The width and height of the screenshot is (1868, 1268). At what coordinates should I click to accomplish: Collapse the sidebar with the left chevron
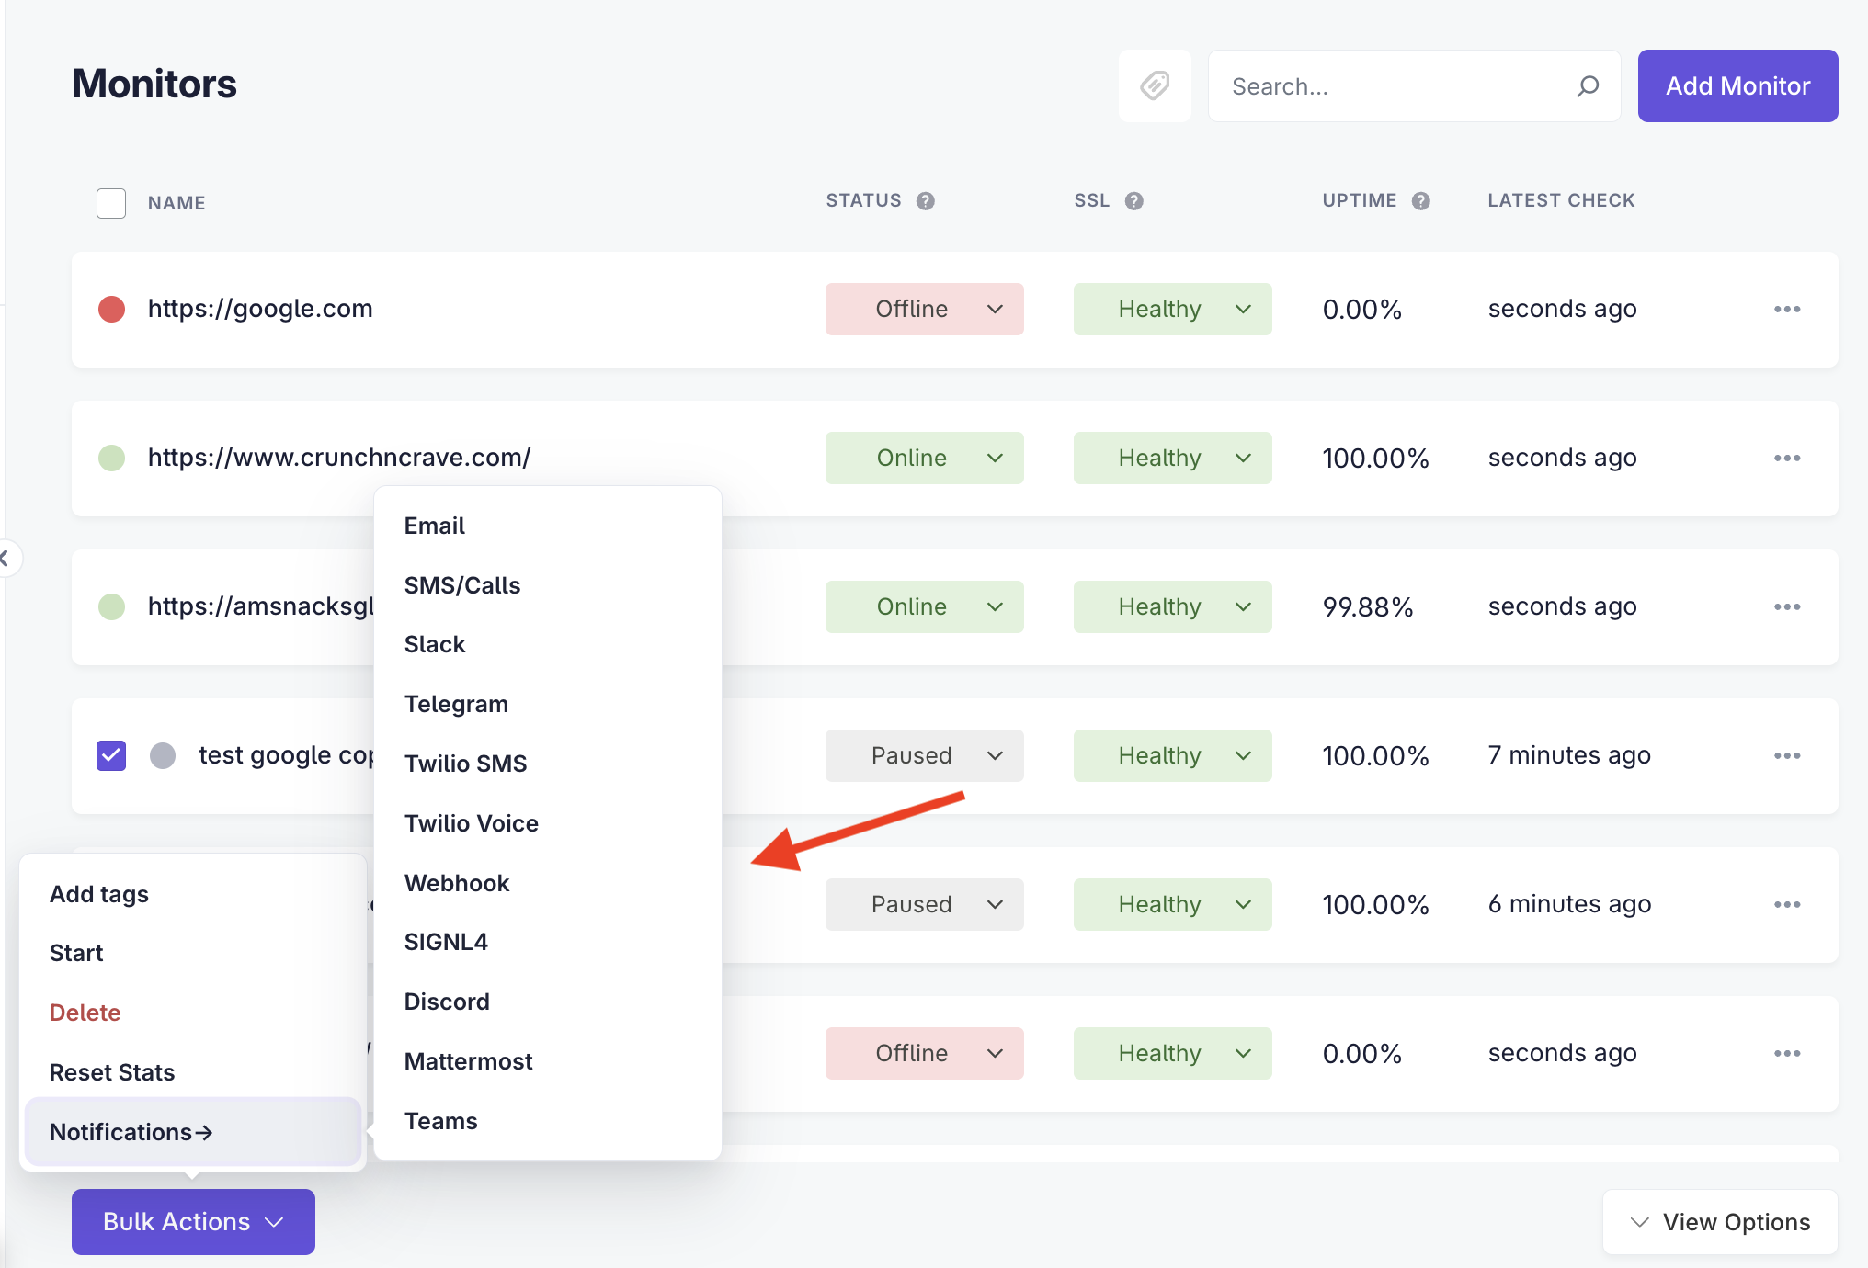pos(6,558)
